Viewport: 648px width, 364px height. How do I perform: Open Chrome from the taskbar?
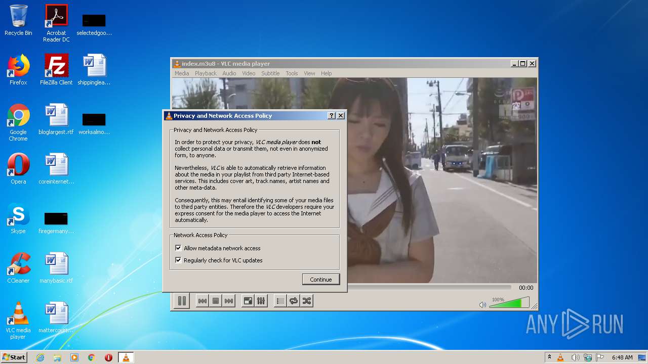(x=92, y=357)
